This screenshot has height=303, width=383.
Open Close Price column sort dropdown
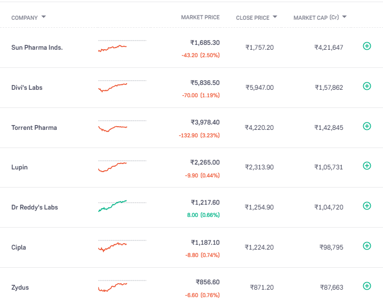pyautogui.click(x=275, y=17)
